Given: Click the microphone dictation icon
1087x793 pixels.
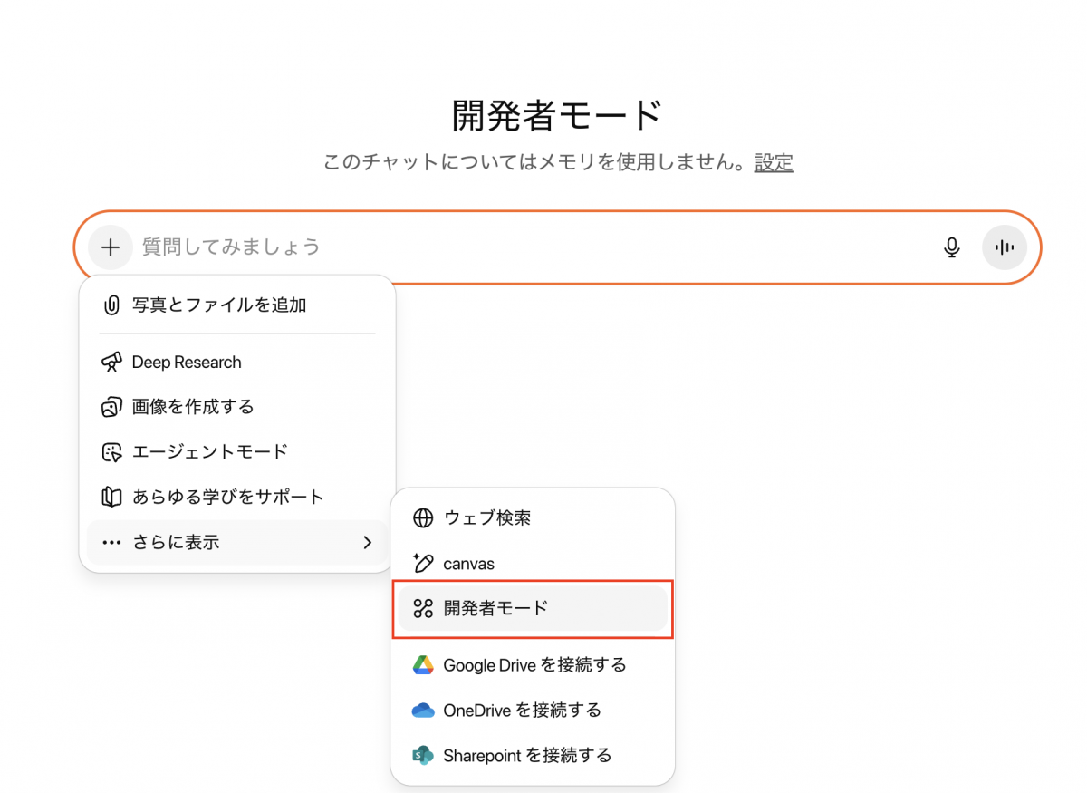Looking at the screenshot, I should pos(951,247).
